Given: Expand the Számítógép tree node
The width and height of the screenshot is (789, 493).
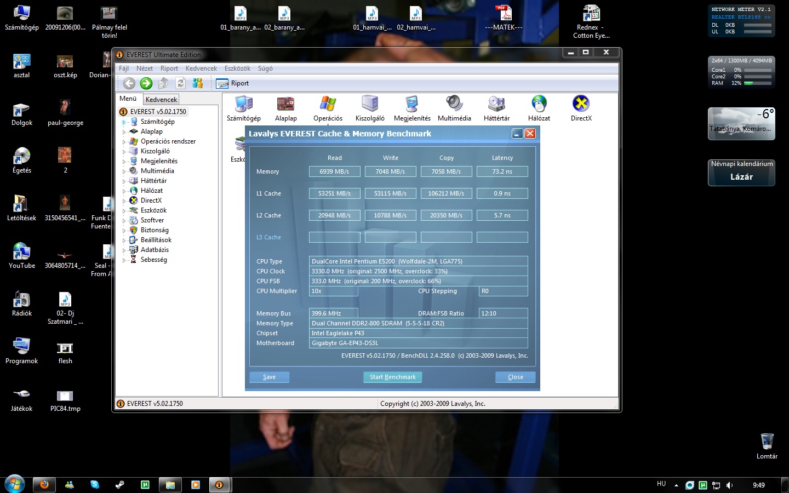Looking at the screenshot, I should pyautogui.click(x=124, y=122).
